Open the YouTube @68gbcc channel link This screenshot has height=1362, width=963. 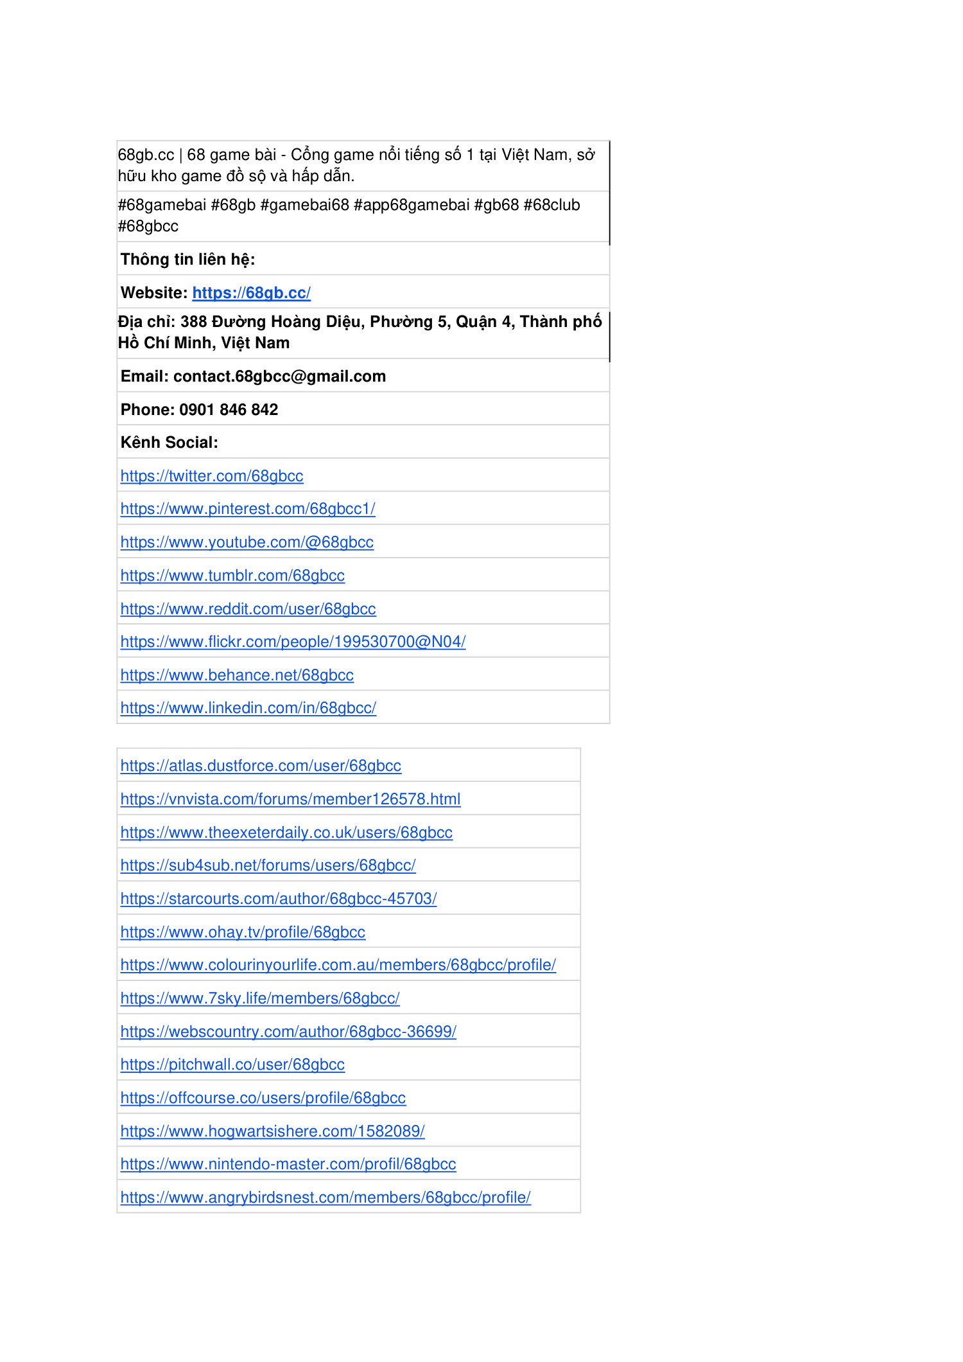click(247, 542)
